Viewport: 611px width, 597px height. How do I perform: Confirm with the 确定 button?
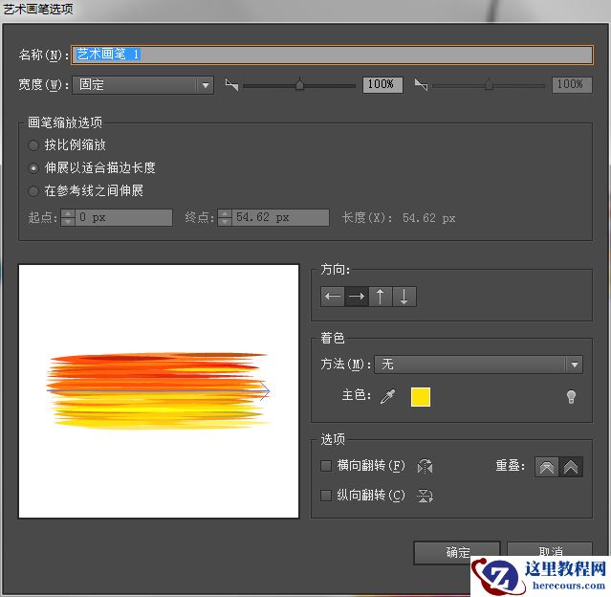click(457, 552)
